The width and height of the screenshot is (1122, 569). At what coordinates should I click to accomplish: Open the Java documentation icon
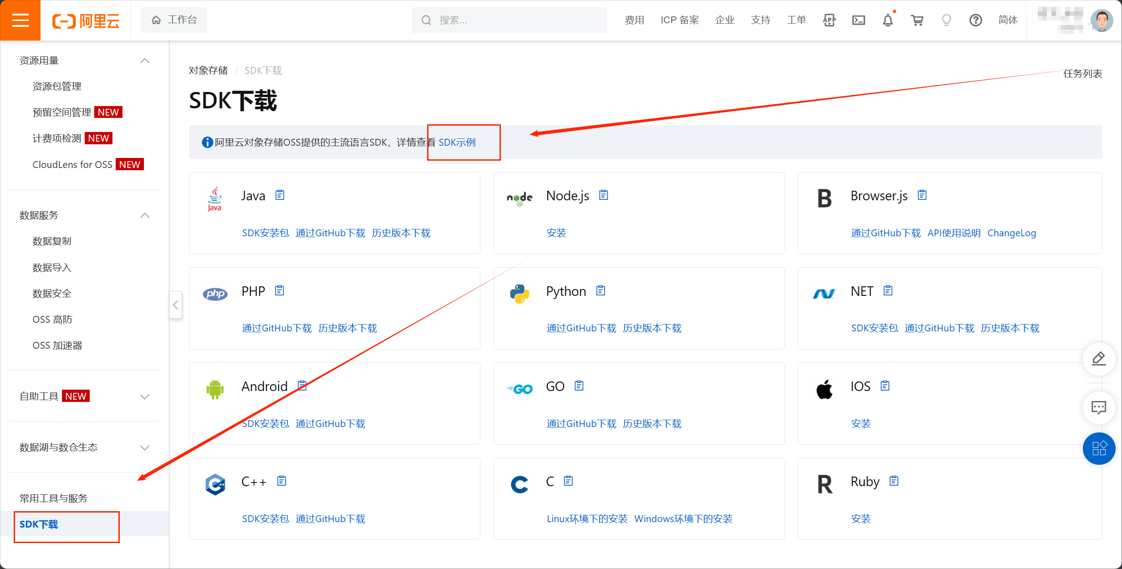(280, 195)
